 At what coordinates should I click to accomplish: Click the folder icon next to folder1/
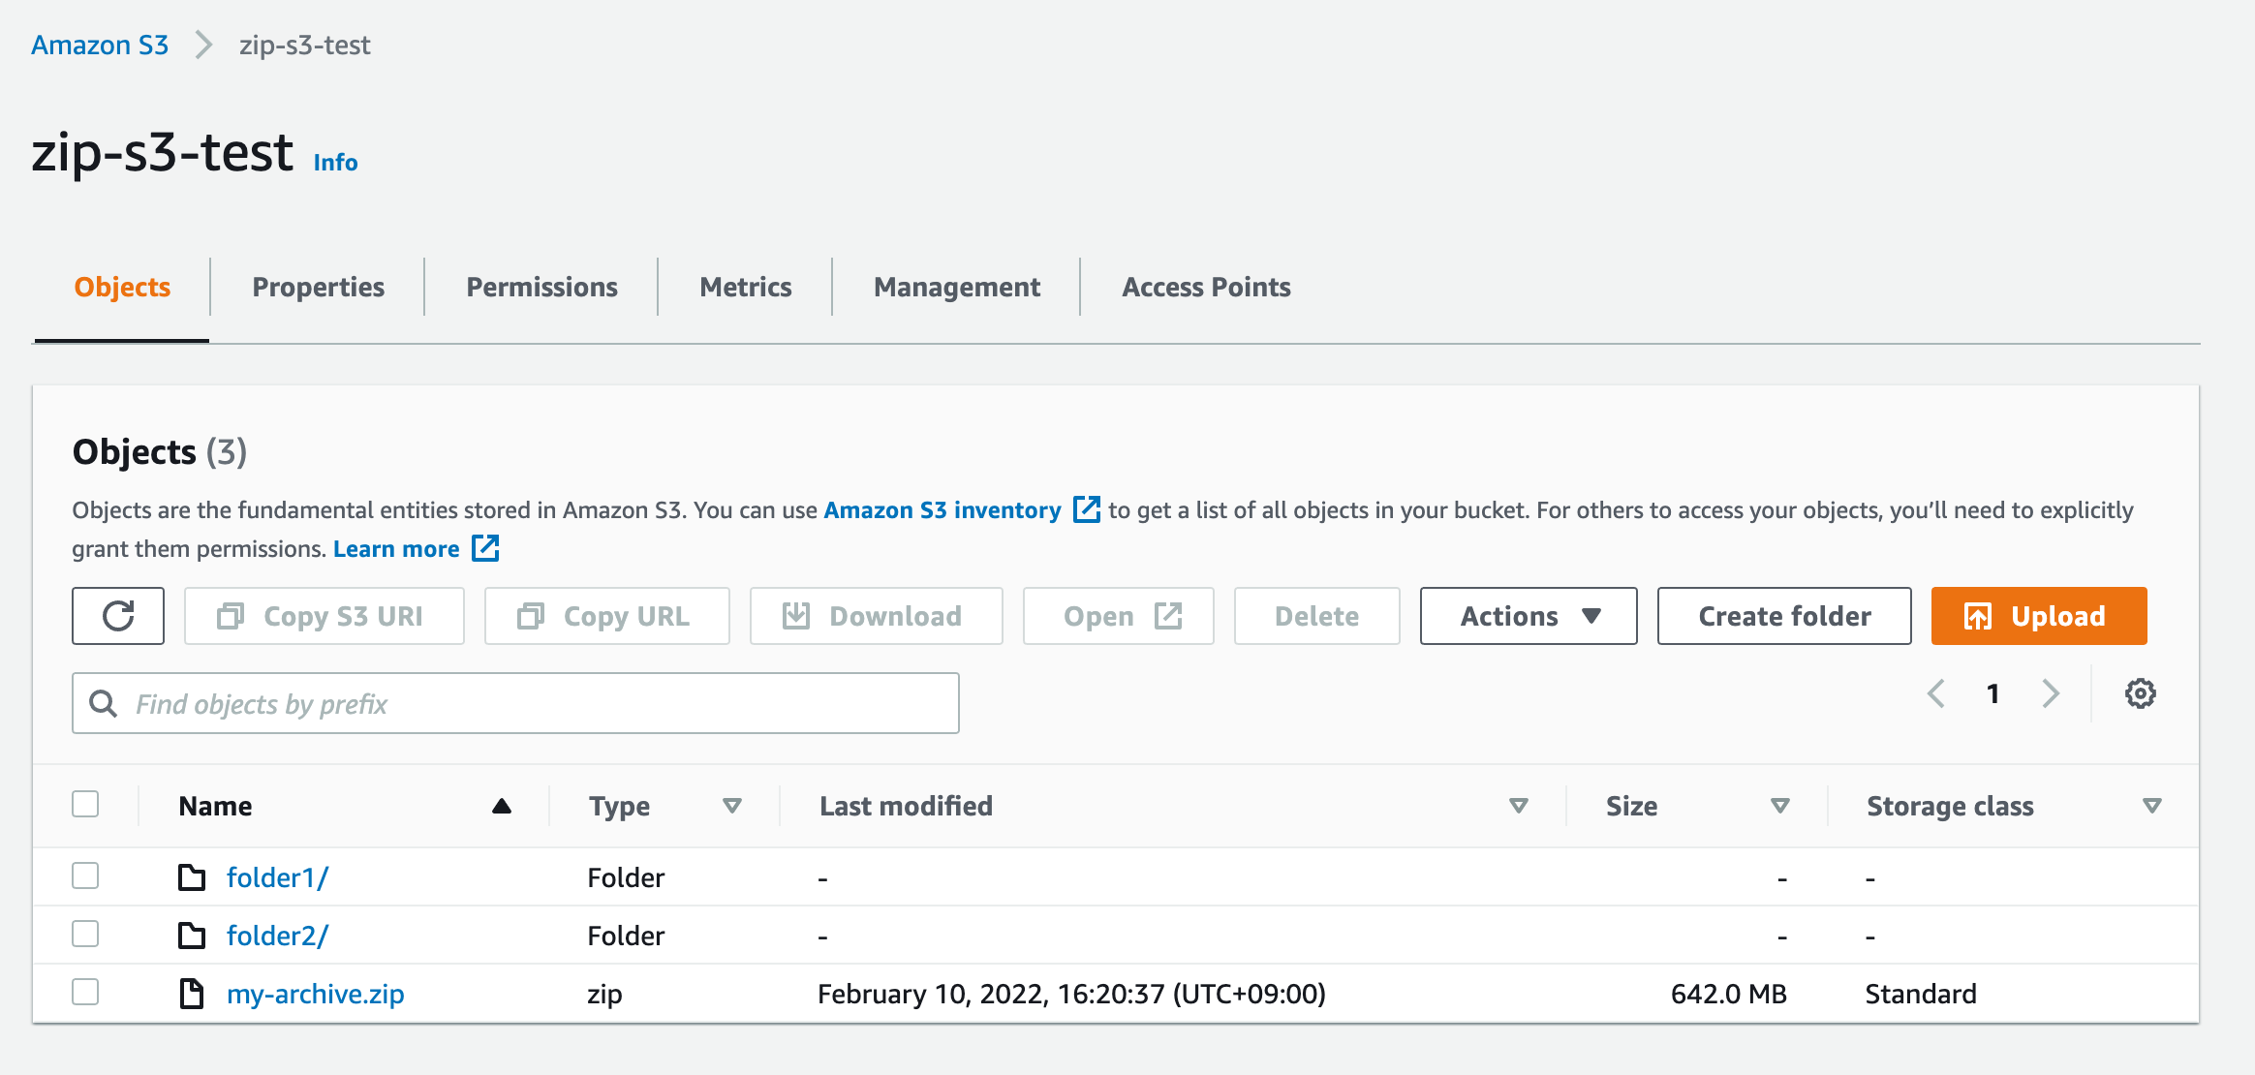(190, 876)
